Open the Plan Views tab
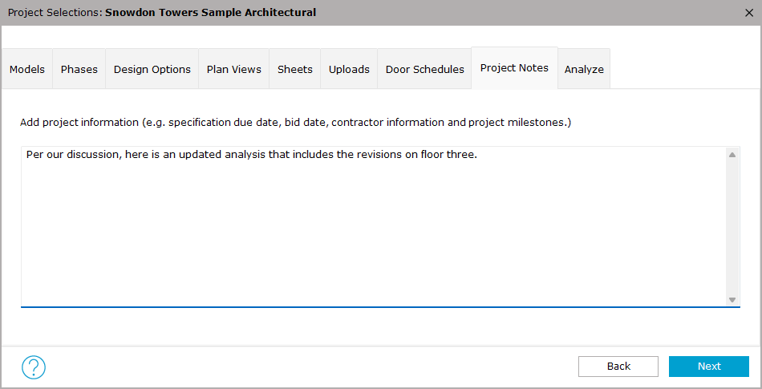 [233, 70]
